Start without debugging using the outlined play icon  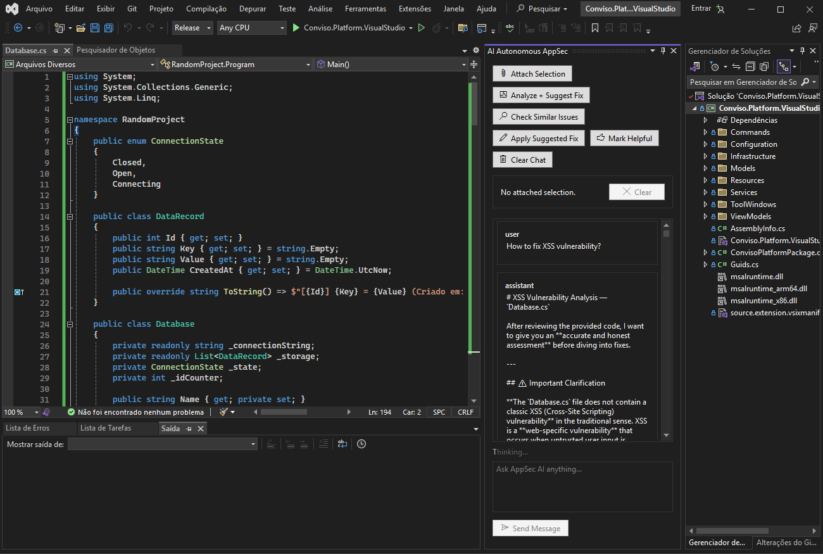click(x=421, y=28)
